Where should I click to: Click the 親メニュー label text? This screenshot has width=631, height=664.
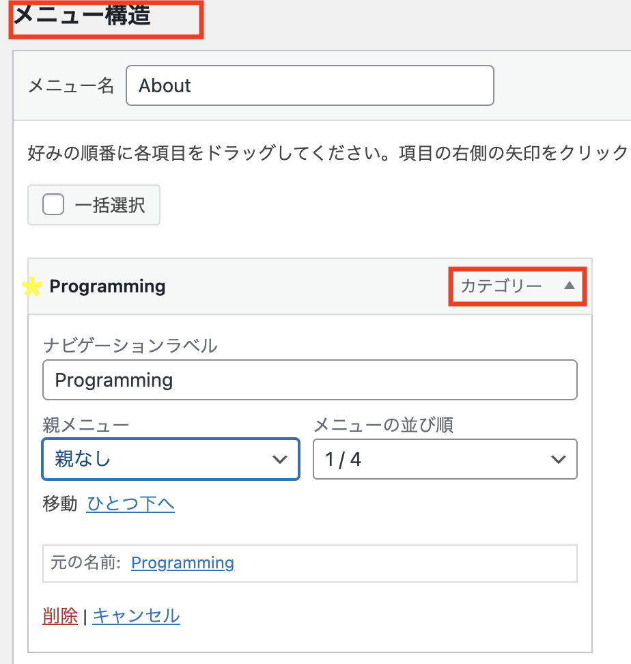point(85,425)
